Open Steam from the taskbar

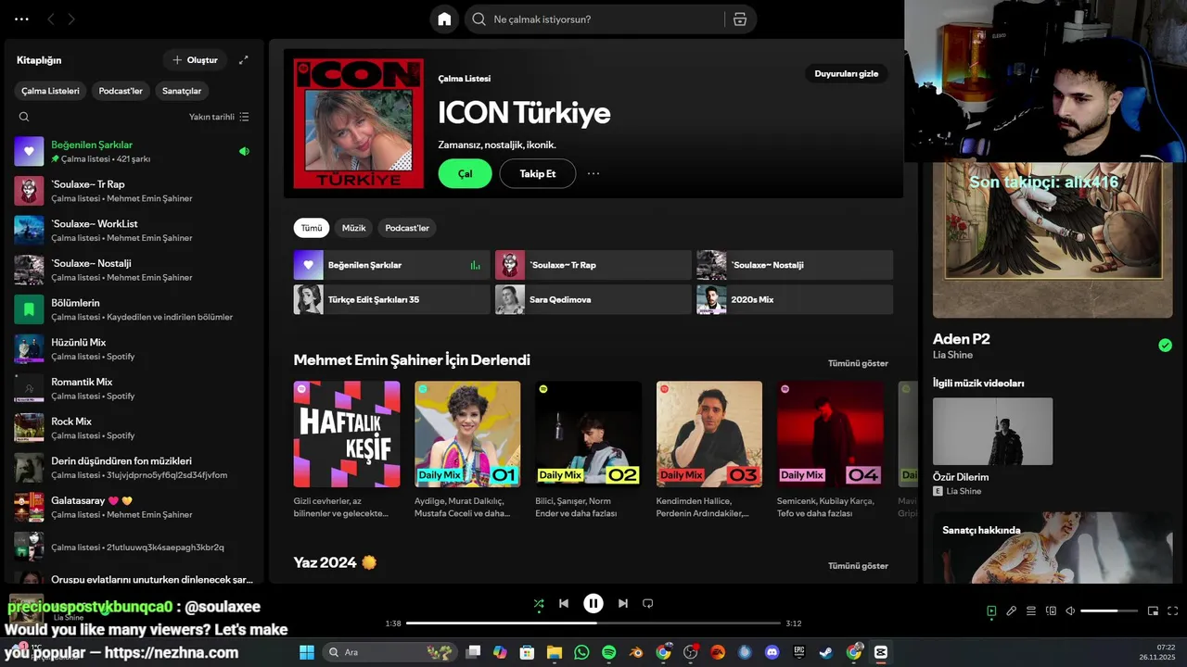pyautogui.click(x=825, y=652)
